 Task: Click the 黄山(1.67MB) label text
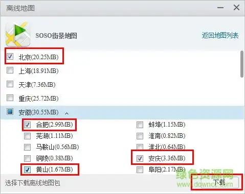[54, 169]
